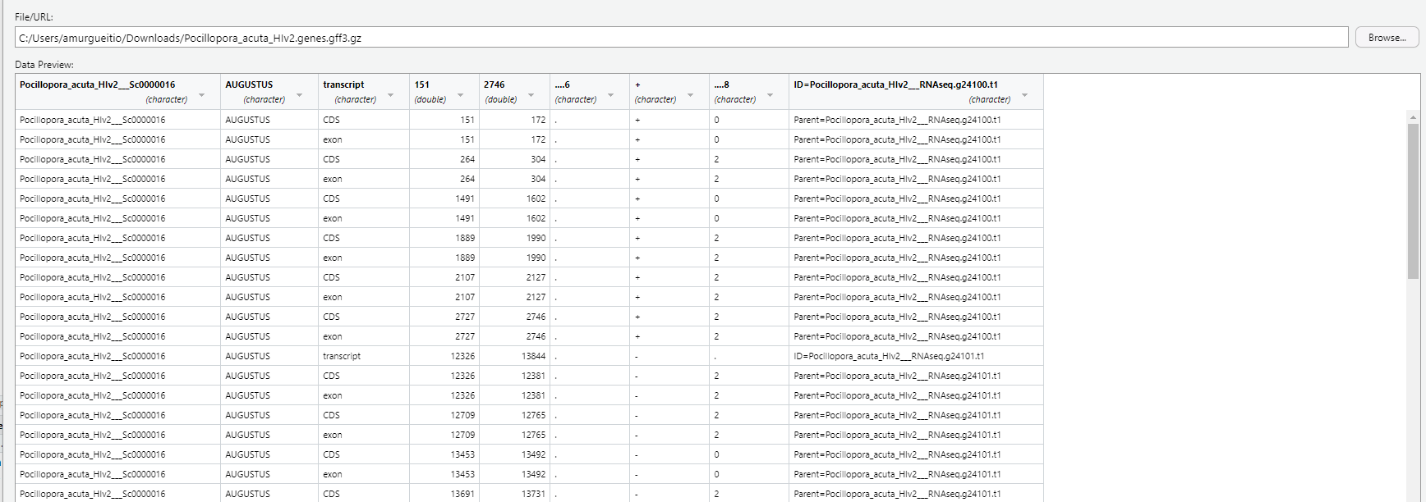
Task: Open dropdown for Pocillopora_acuta_Hlv2___Sc0000016 column
Action: tap(201, 96)
